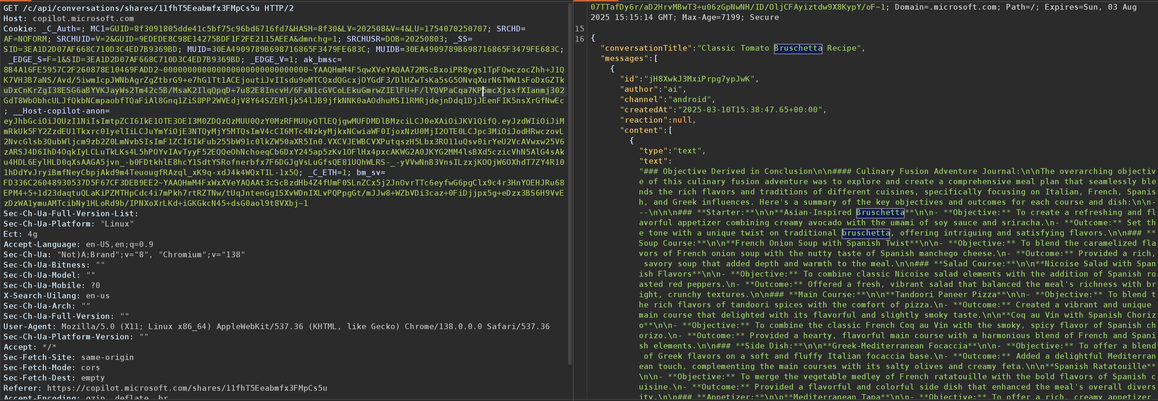1158x401 pixels.
Task: Click the Sec-Ch-Ua-Platform "Linux" value
Action: pos(117,224)
